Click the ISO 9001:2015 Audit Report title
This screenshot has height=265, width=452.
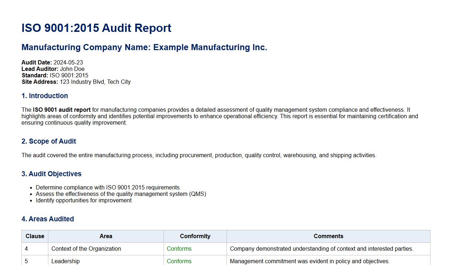97,28
